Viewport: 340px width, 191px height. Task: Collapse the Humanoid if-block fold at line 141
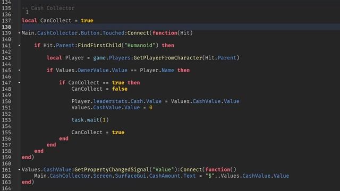coord(19,45)
